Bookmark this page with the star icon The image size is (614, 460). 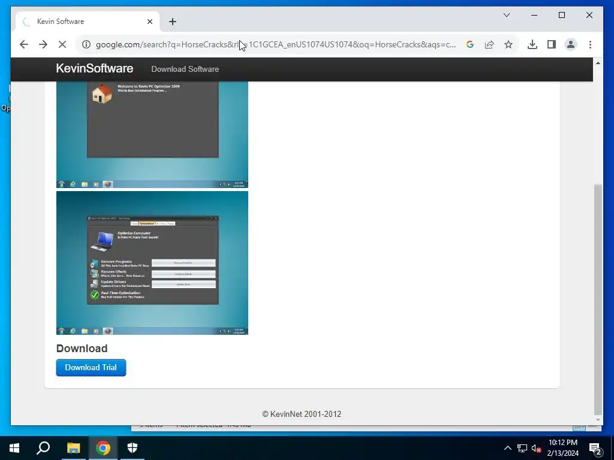pyautogui.click(x=508, y=44)
